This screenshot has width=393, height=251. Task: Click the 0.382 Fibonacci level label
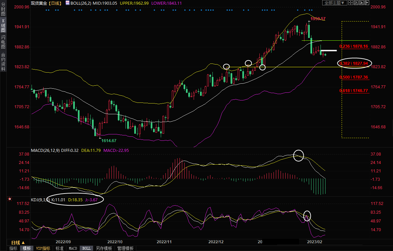tap(354, 63)
